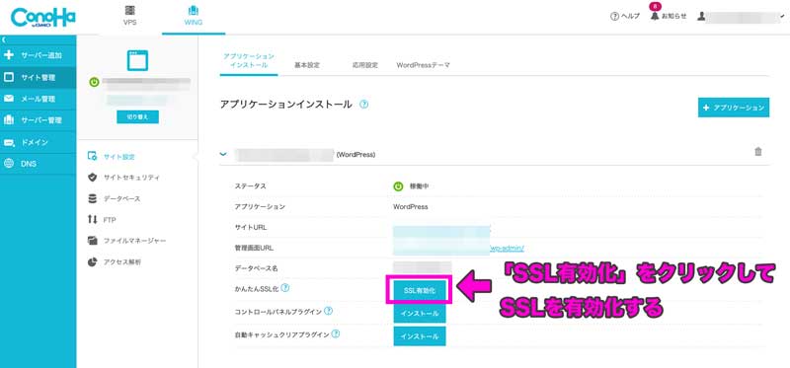Image resolution: width=790 pixels, height=368 pixels.
Task: Open the 管理画面URL wp-admin link
Action: coord(508,248)
